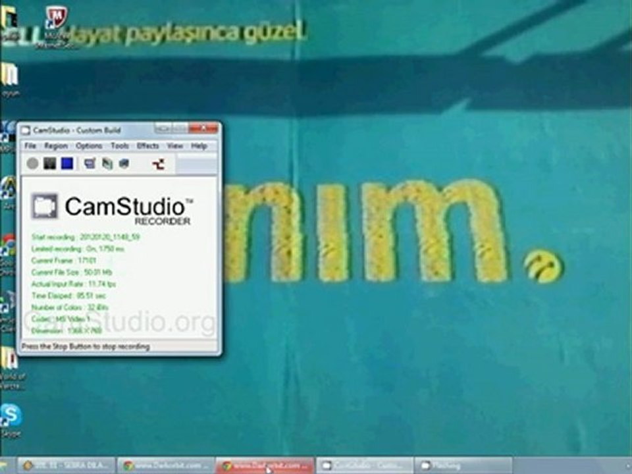Viewport: 632px width, 474px height.
Task: Stop recording with the blue Stop button
Action: (67, 163)
